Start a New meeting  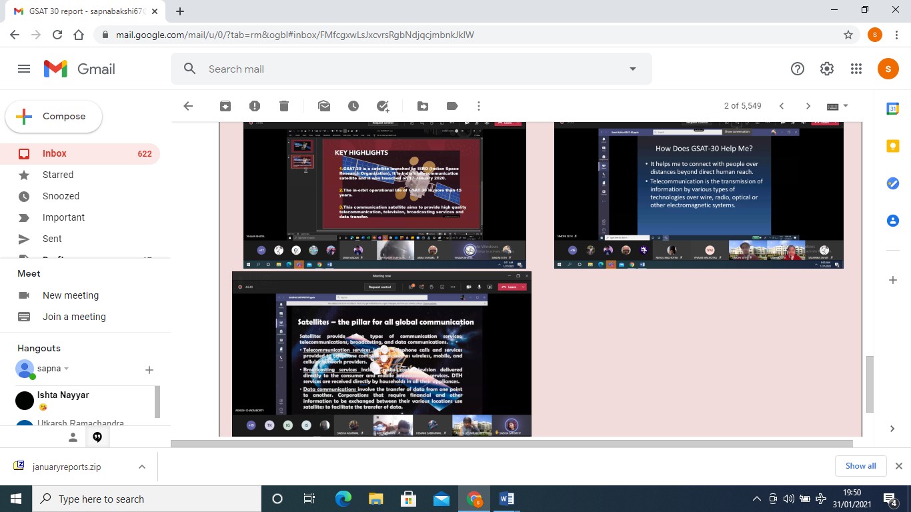pyautogui.click(x=70, y=295)
